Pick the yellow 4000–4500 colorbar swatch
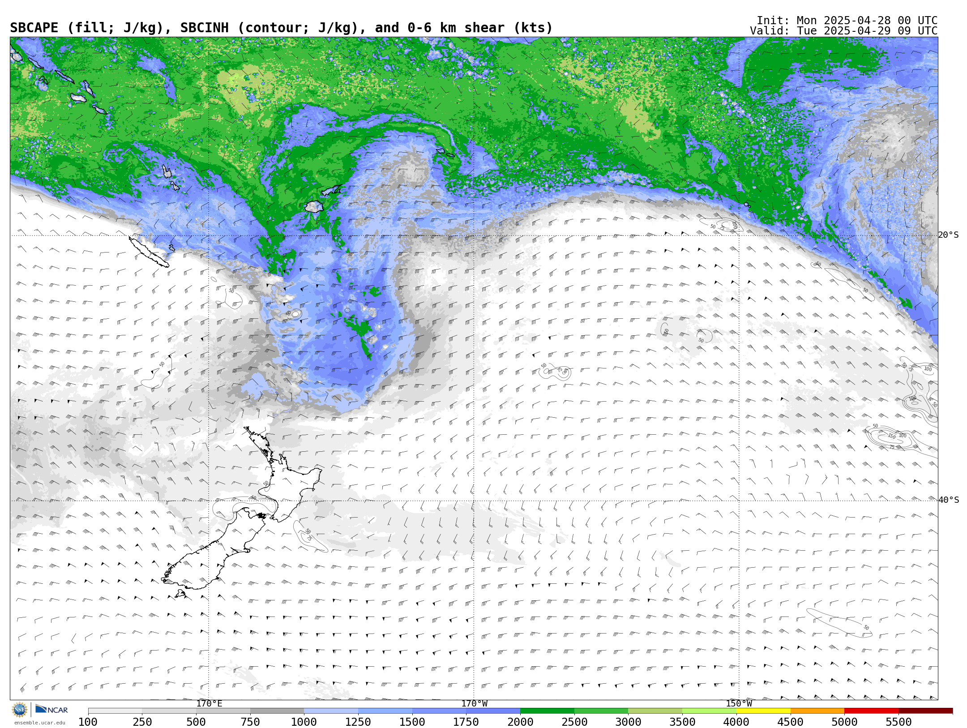 (x=763, y=711)
